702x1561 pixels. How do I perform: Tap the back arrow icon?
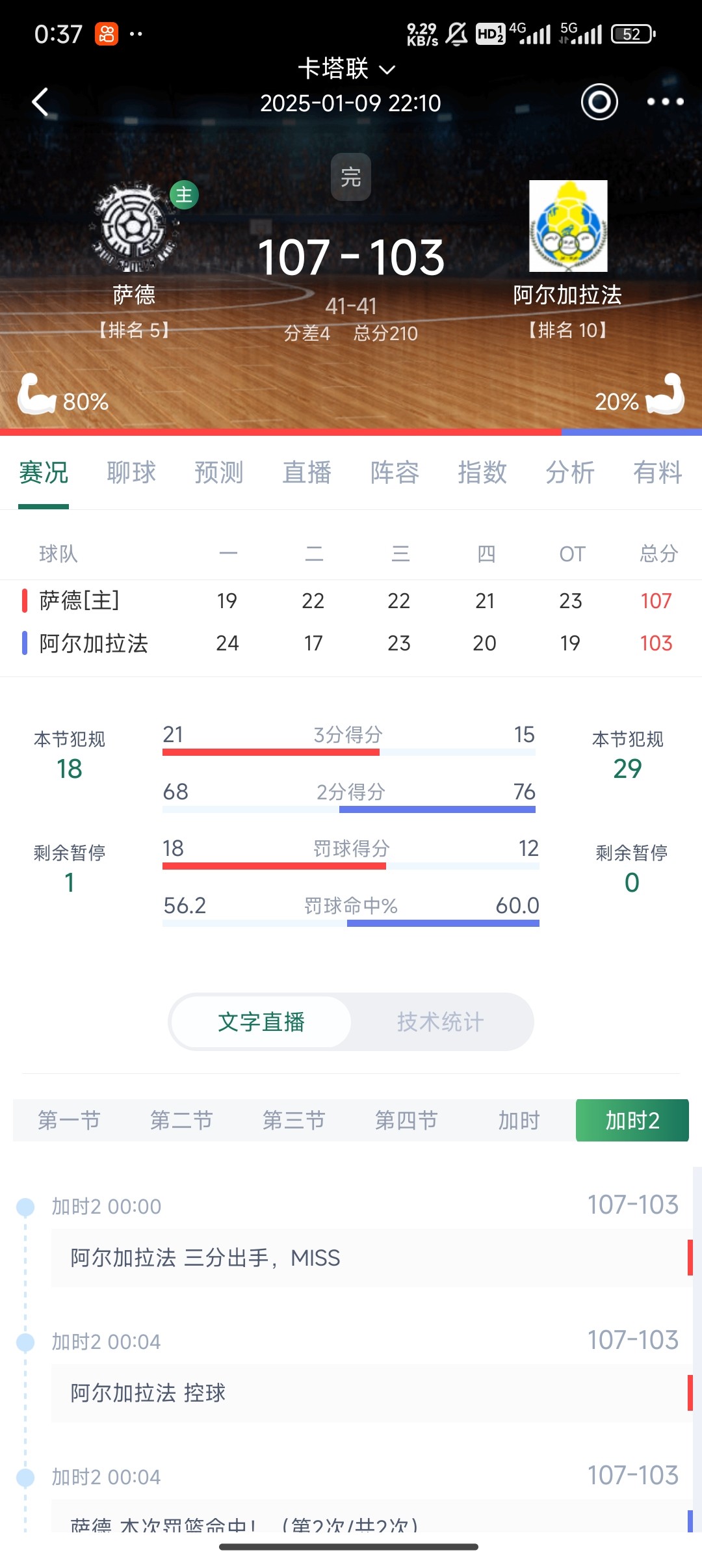(x=40, y=102)
